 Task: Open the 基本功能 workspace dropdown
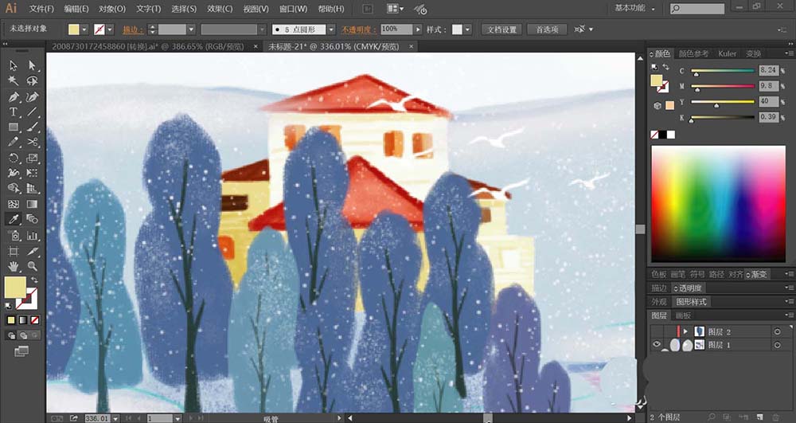point(635,8)
